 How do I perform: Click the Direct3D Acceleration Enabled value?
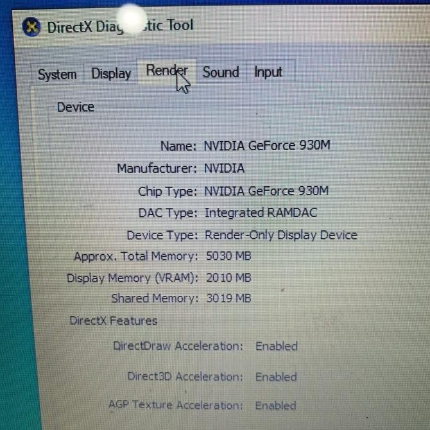click(x=276, y=377)
